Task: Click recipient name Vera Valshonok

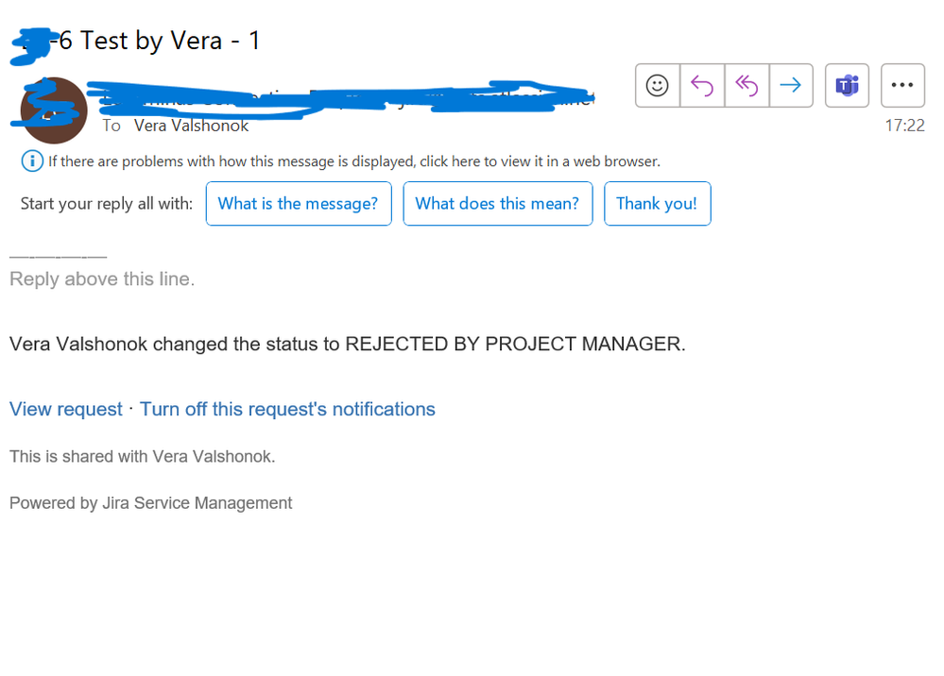Action: (x=191, y=126)
